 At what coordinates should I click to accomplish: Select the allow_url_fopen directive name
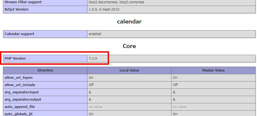(x=18, y=78)
